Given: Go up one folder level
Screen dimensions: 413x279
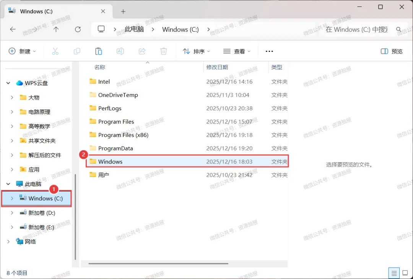Looking at the screenshot, I should point(56,29).
